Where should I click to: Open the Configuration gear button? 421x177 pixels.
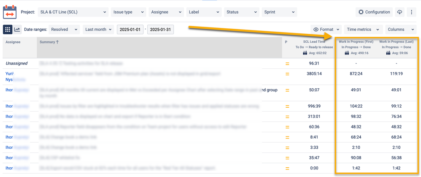point(374,12)
